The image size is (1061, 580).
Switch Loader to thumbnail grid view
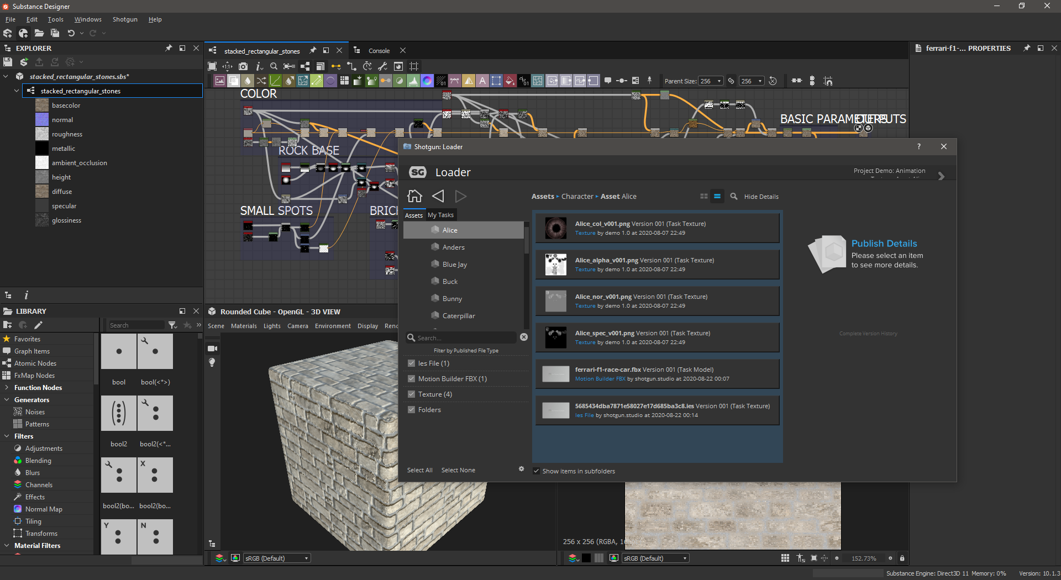click(704, 196)
